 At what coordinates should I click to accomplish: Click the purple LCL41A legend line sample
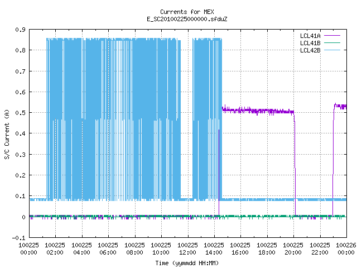[x=332, y=36]
